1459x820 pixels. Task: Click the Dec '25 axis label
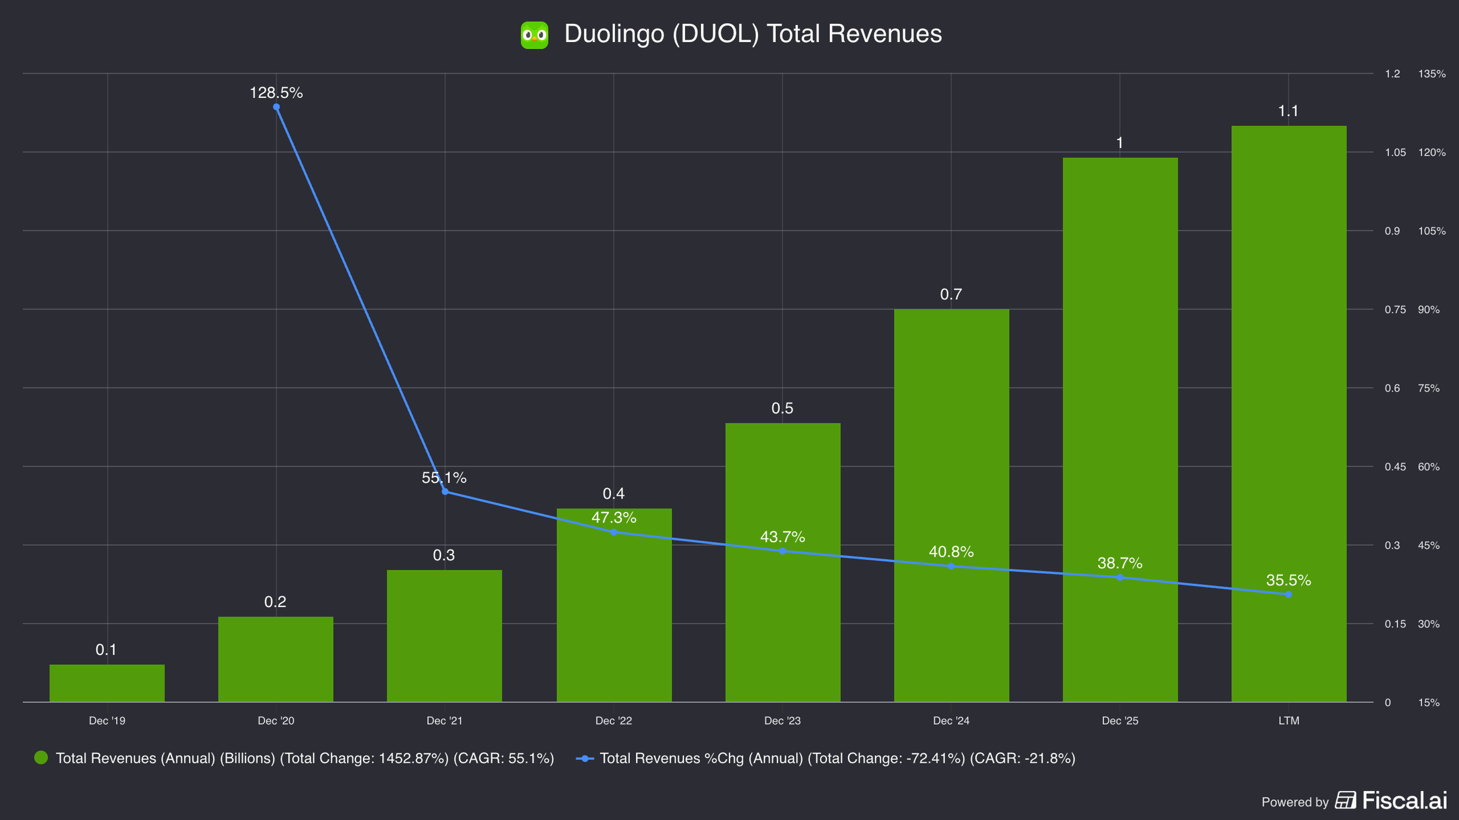1120,721
